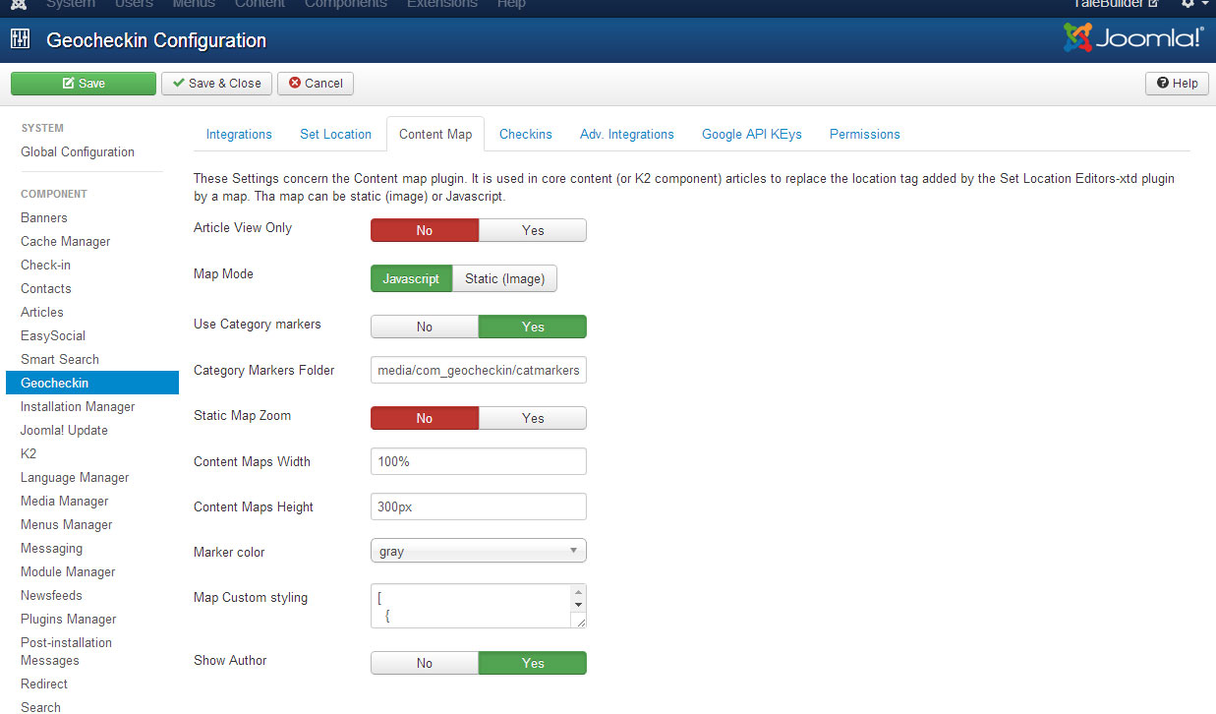This screenshot has height=714, width=1216.
Task: Open Language Manager in the sidebar
Action: [x=75, y=478]
